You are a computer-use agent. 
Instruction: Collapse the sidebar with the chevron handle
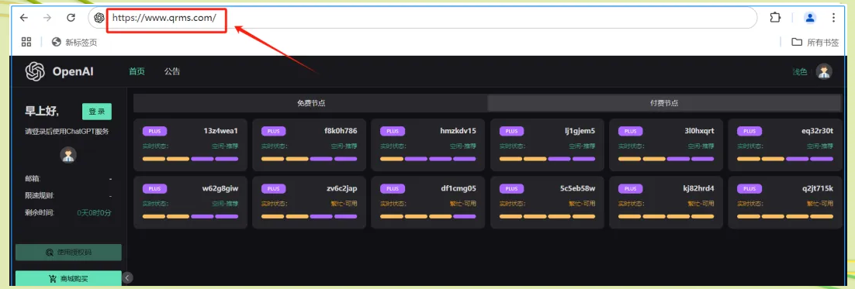[127, 277]
